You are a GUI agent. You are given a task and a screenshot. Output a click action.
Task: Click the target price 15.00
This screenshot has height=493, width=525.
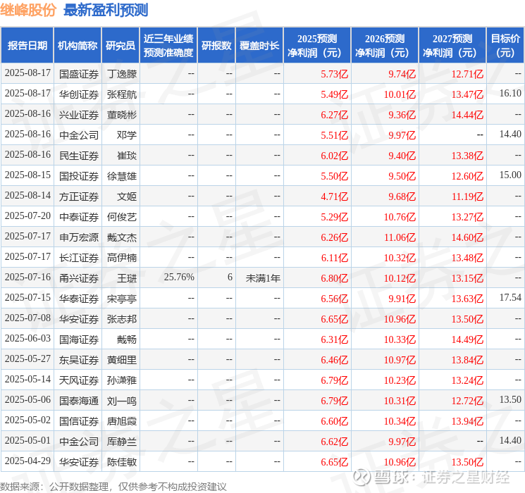[x=510, y=175]
